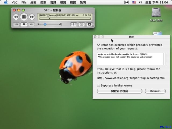This screenshot has height=129, width=172.
Task: Minimize the VLC controller window
Action: 19,10
